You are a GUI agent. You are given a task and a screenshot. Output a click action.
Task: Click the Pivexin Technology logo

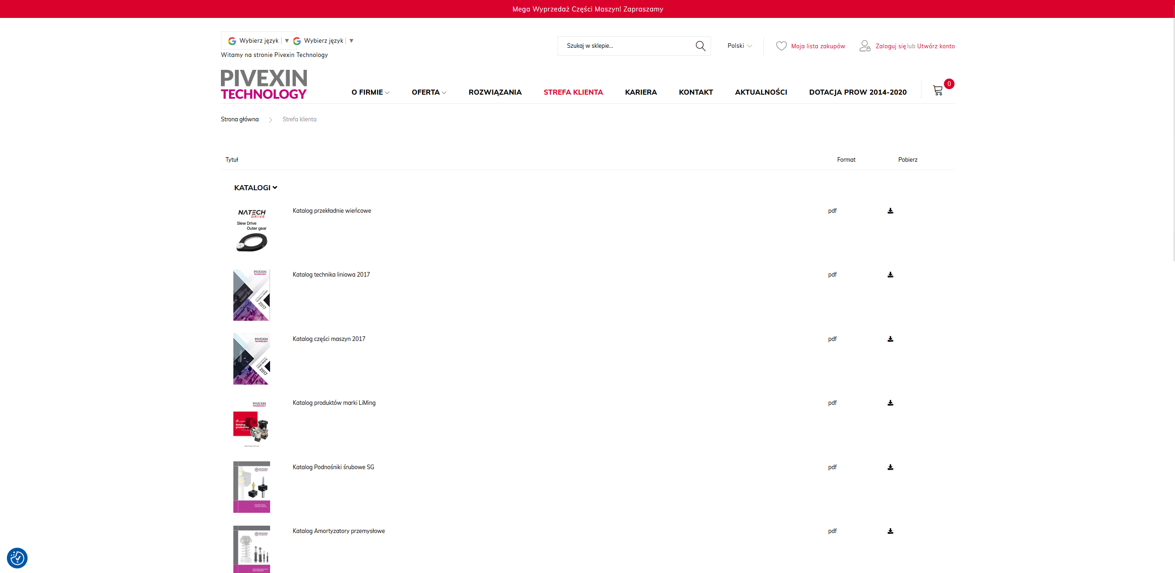click(264, 85)
